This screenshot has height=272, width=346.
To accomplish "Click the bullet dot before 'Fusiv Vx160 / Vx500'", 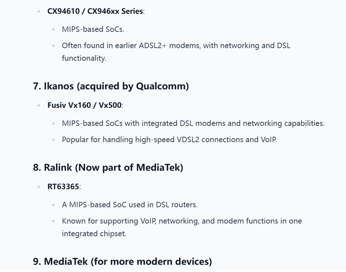I will point(39,106).
